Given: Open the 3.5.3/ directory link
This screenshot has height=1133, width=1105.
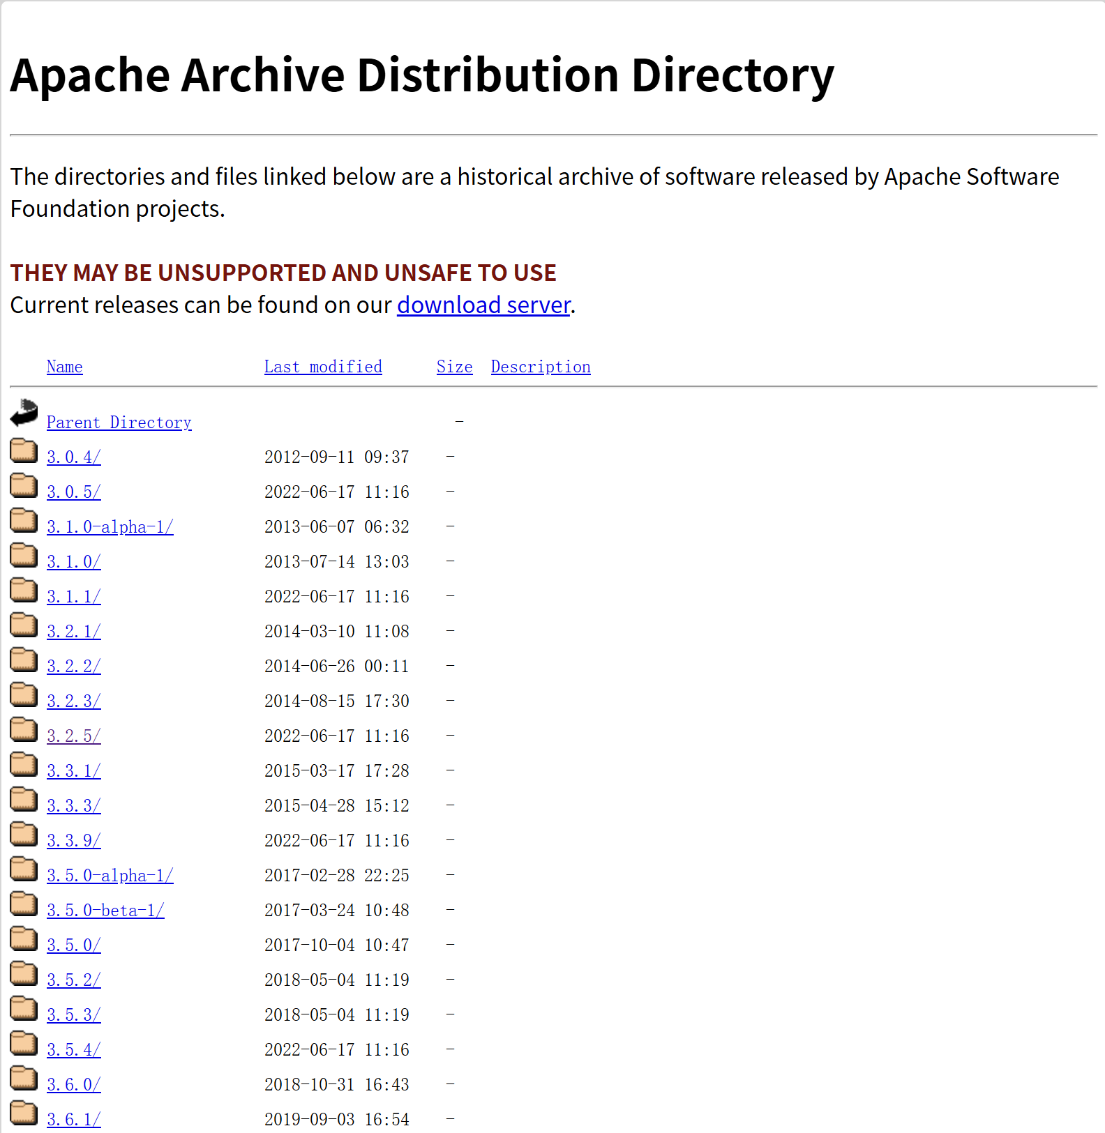Looking at the screenshot, I should pos(74,1015).
